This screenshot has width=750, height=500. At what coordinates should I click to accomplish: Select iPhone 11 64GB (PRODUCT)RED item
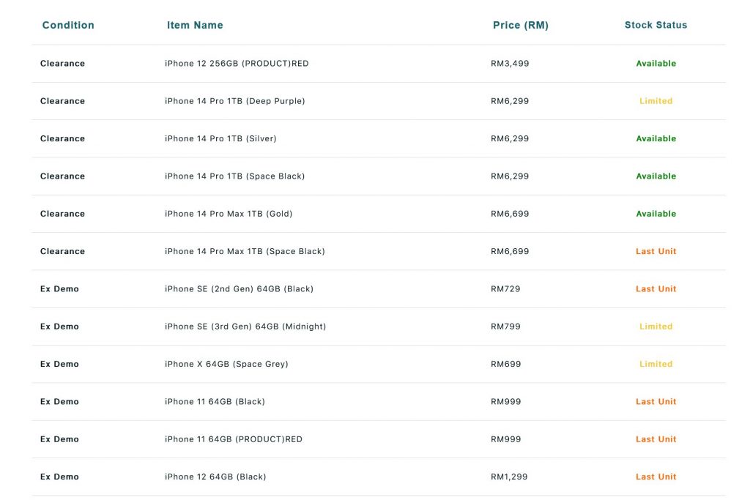[x=234, y=439]
